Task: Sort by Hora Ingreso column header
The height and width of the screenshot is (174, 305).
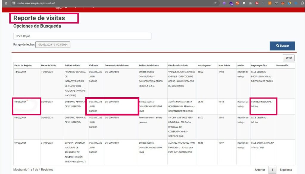Action: (x=204, y=65)
